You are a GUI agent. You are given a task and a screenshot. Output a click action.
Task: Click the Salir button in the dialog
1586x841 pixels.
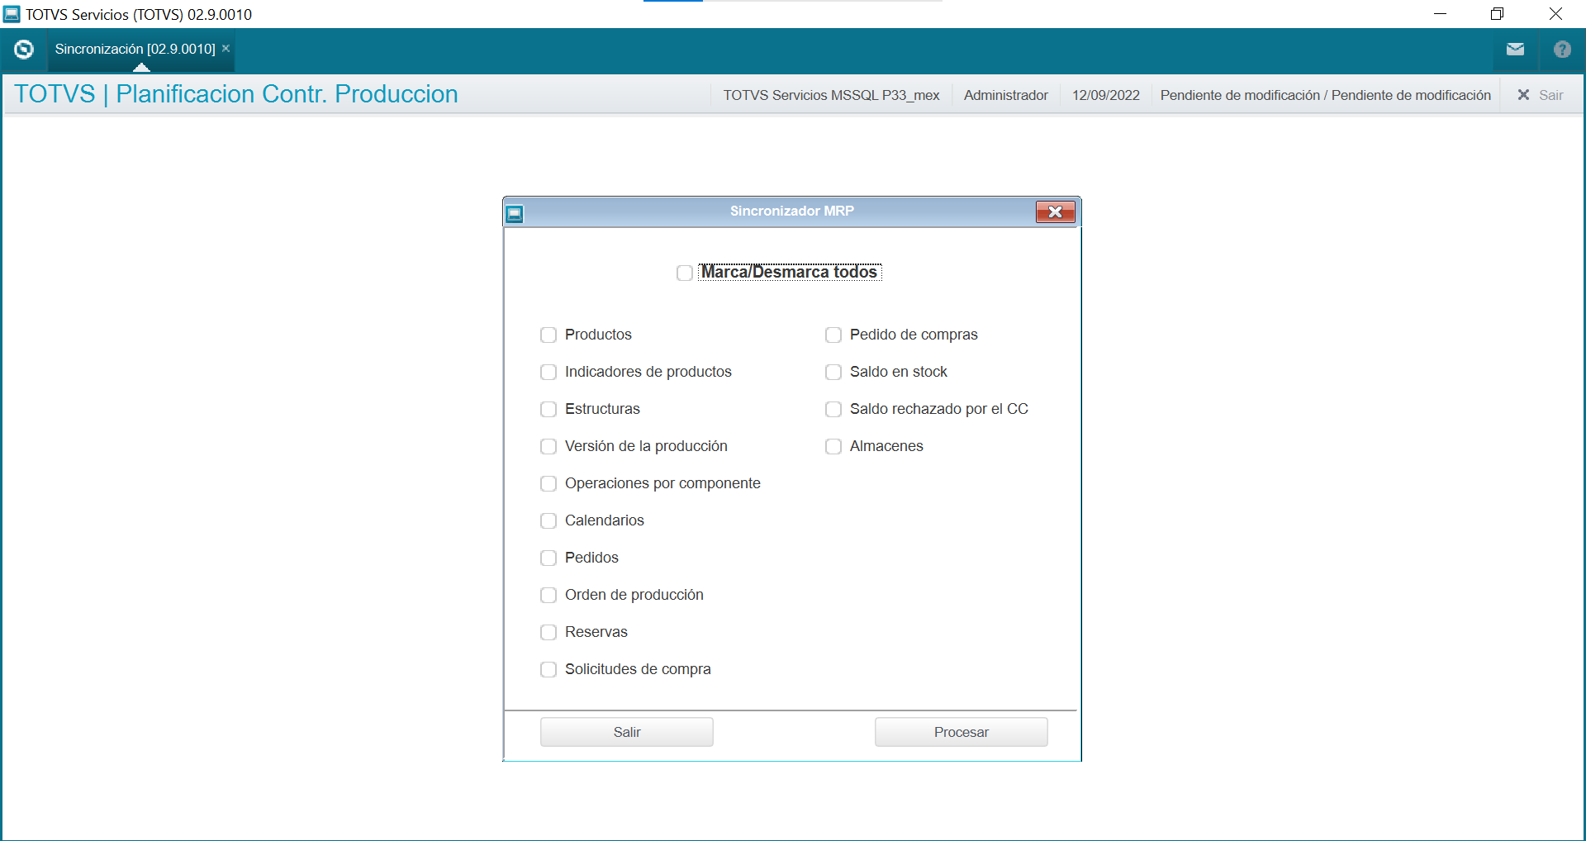(627, 732)
